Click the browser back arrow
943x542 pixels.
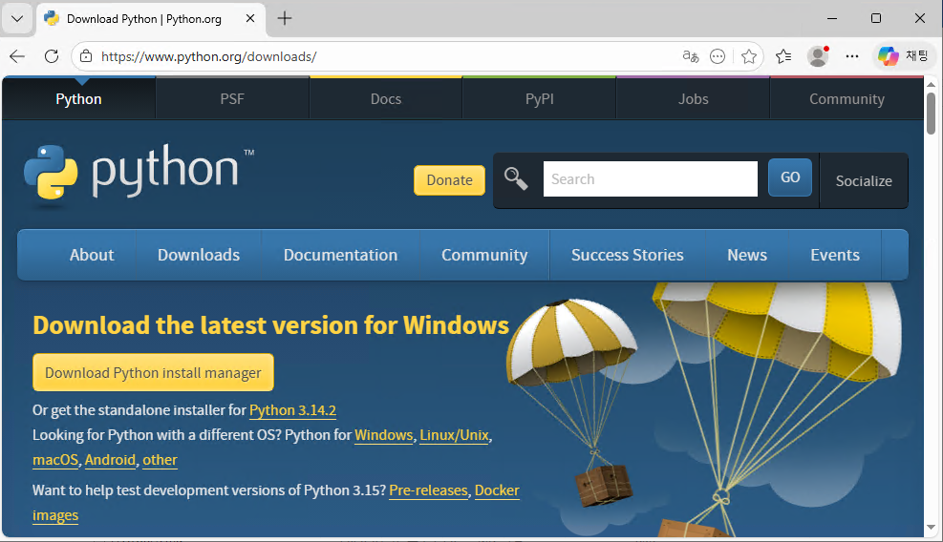[17, 56]
